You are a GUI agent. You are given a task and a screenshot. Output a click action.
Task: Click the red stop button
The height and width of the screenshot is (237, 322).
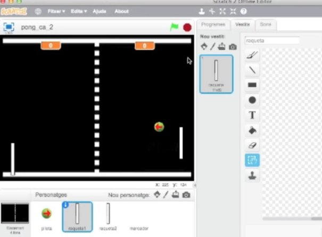187,27
